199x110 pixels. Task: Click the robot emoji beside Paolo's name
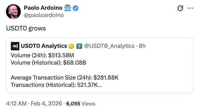point(67,8)
